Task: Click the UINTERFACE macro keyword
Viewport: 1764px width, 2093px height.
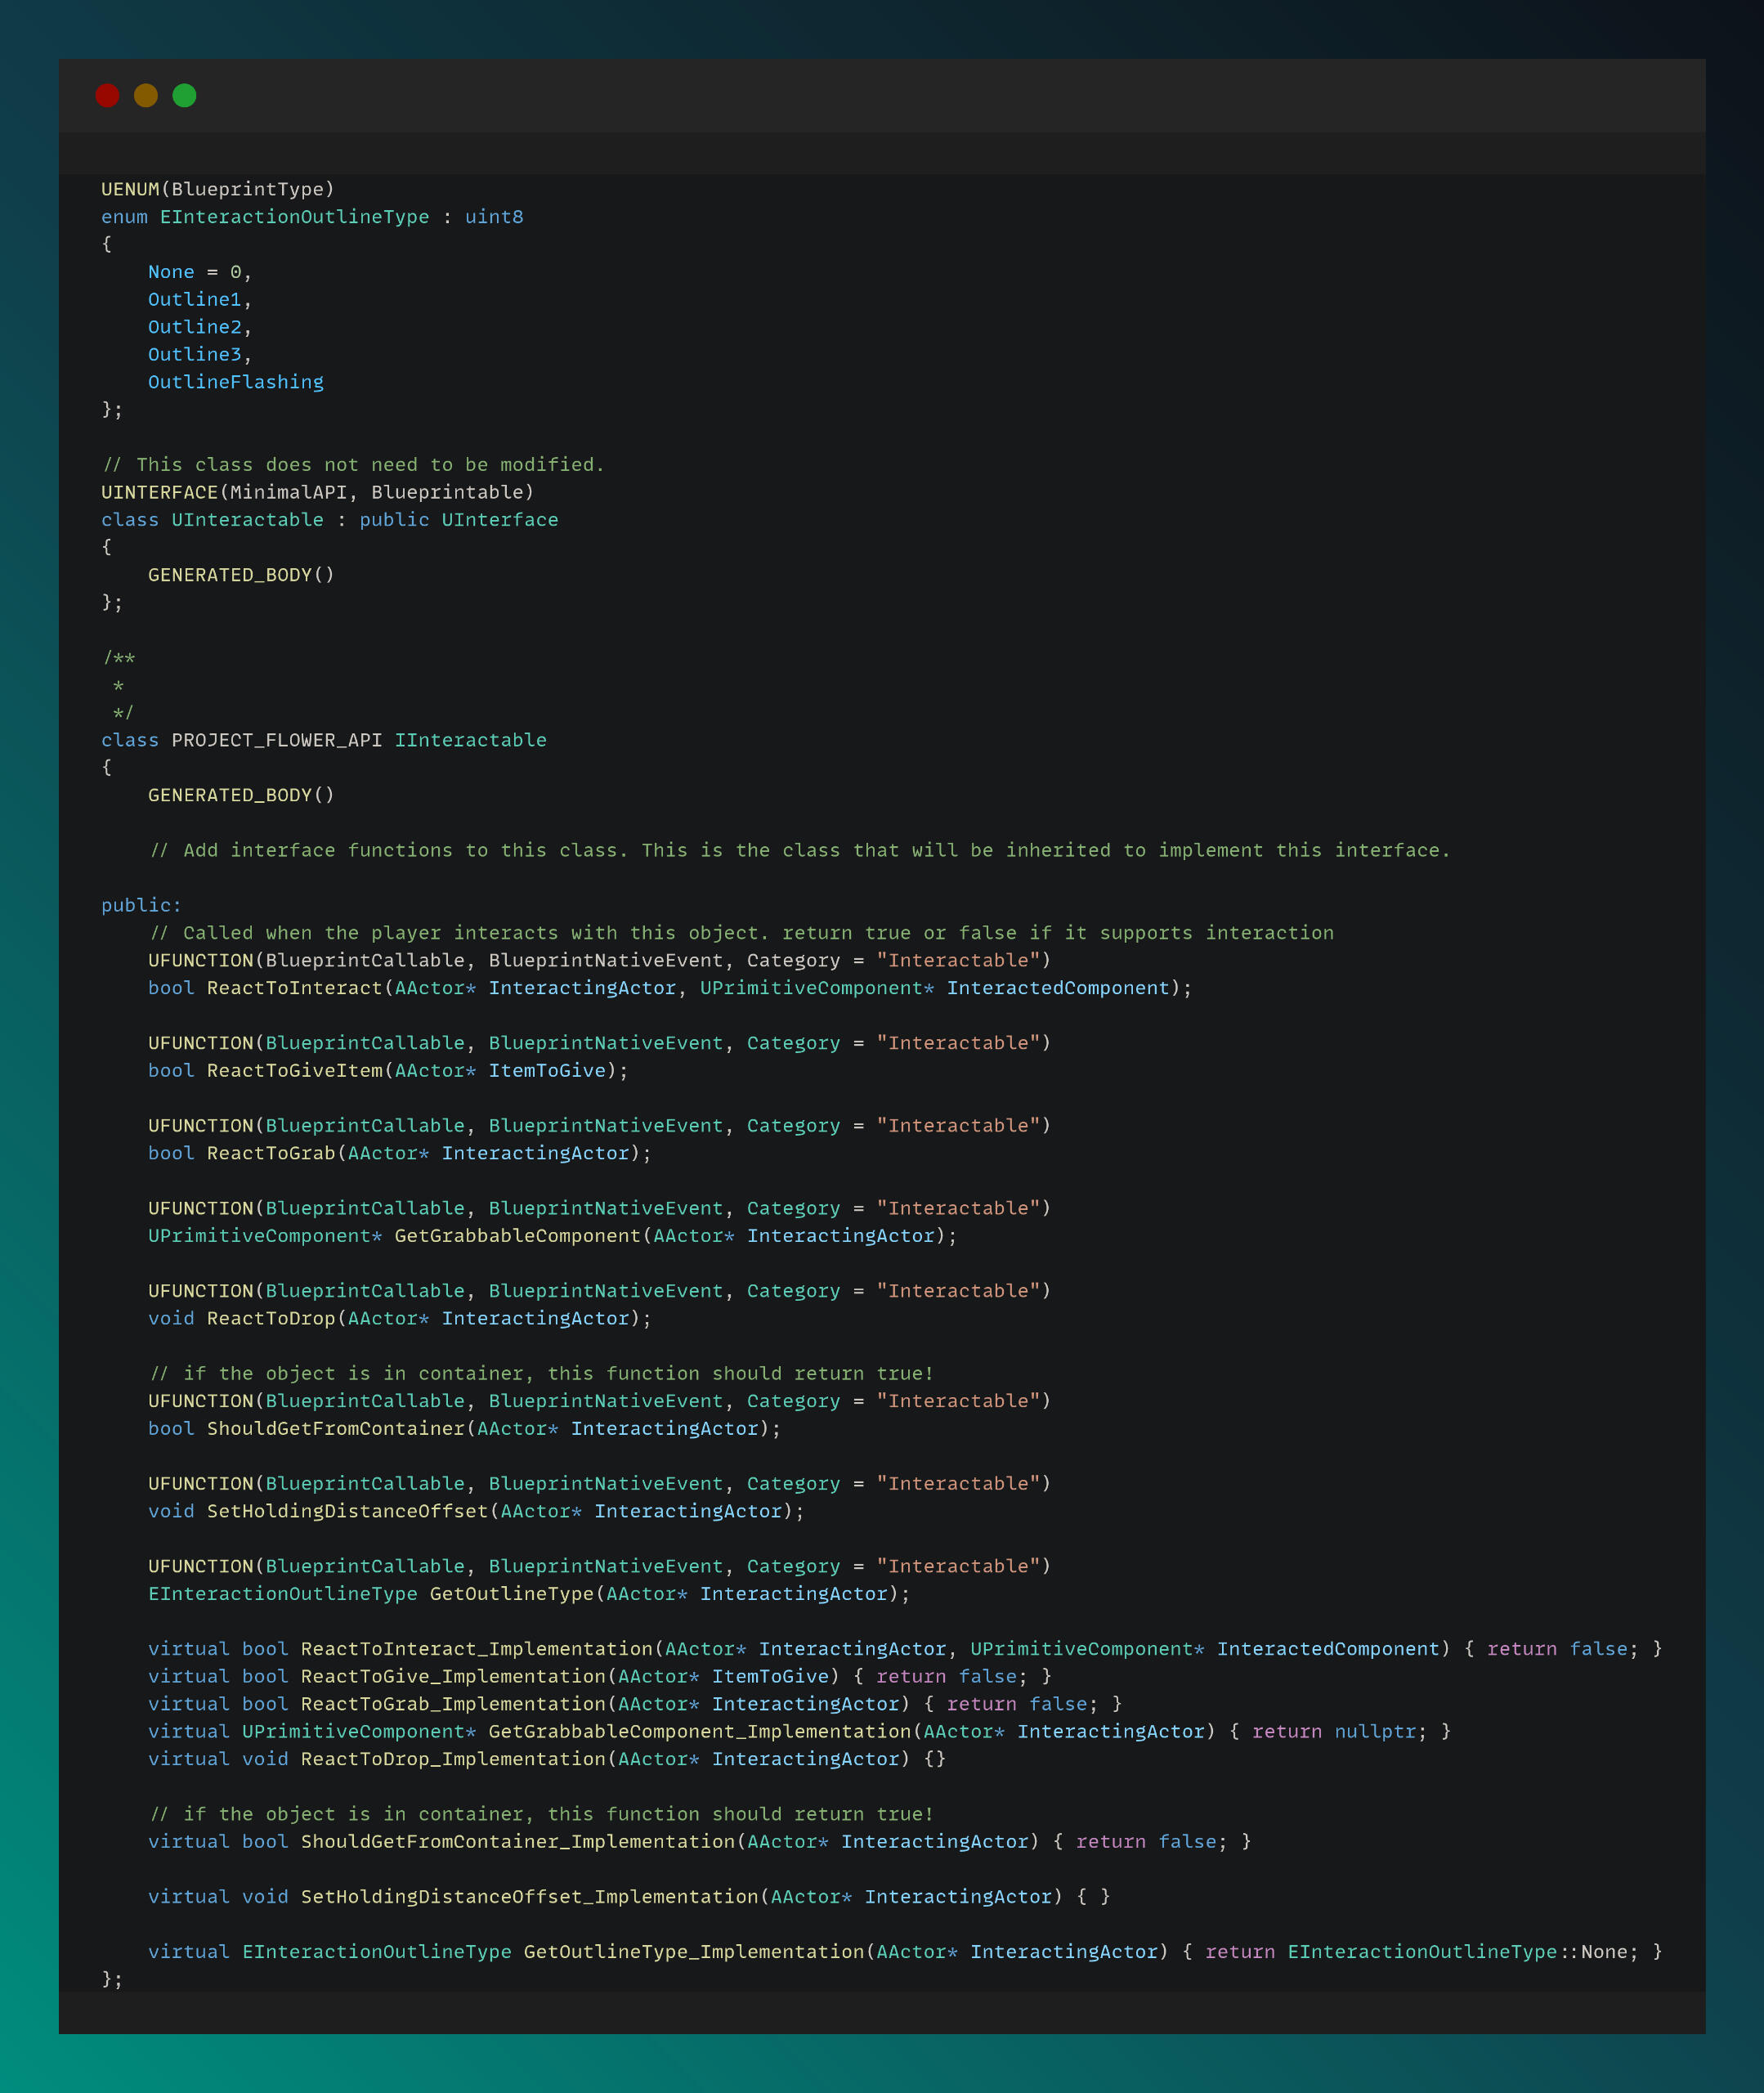Action: [160, 492]
